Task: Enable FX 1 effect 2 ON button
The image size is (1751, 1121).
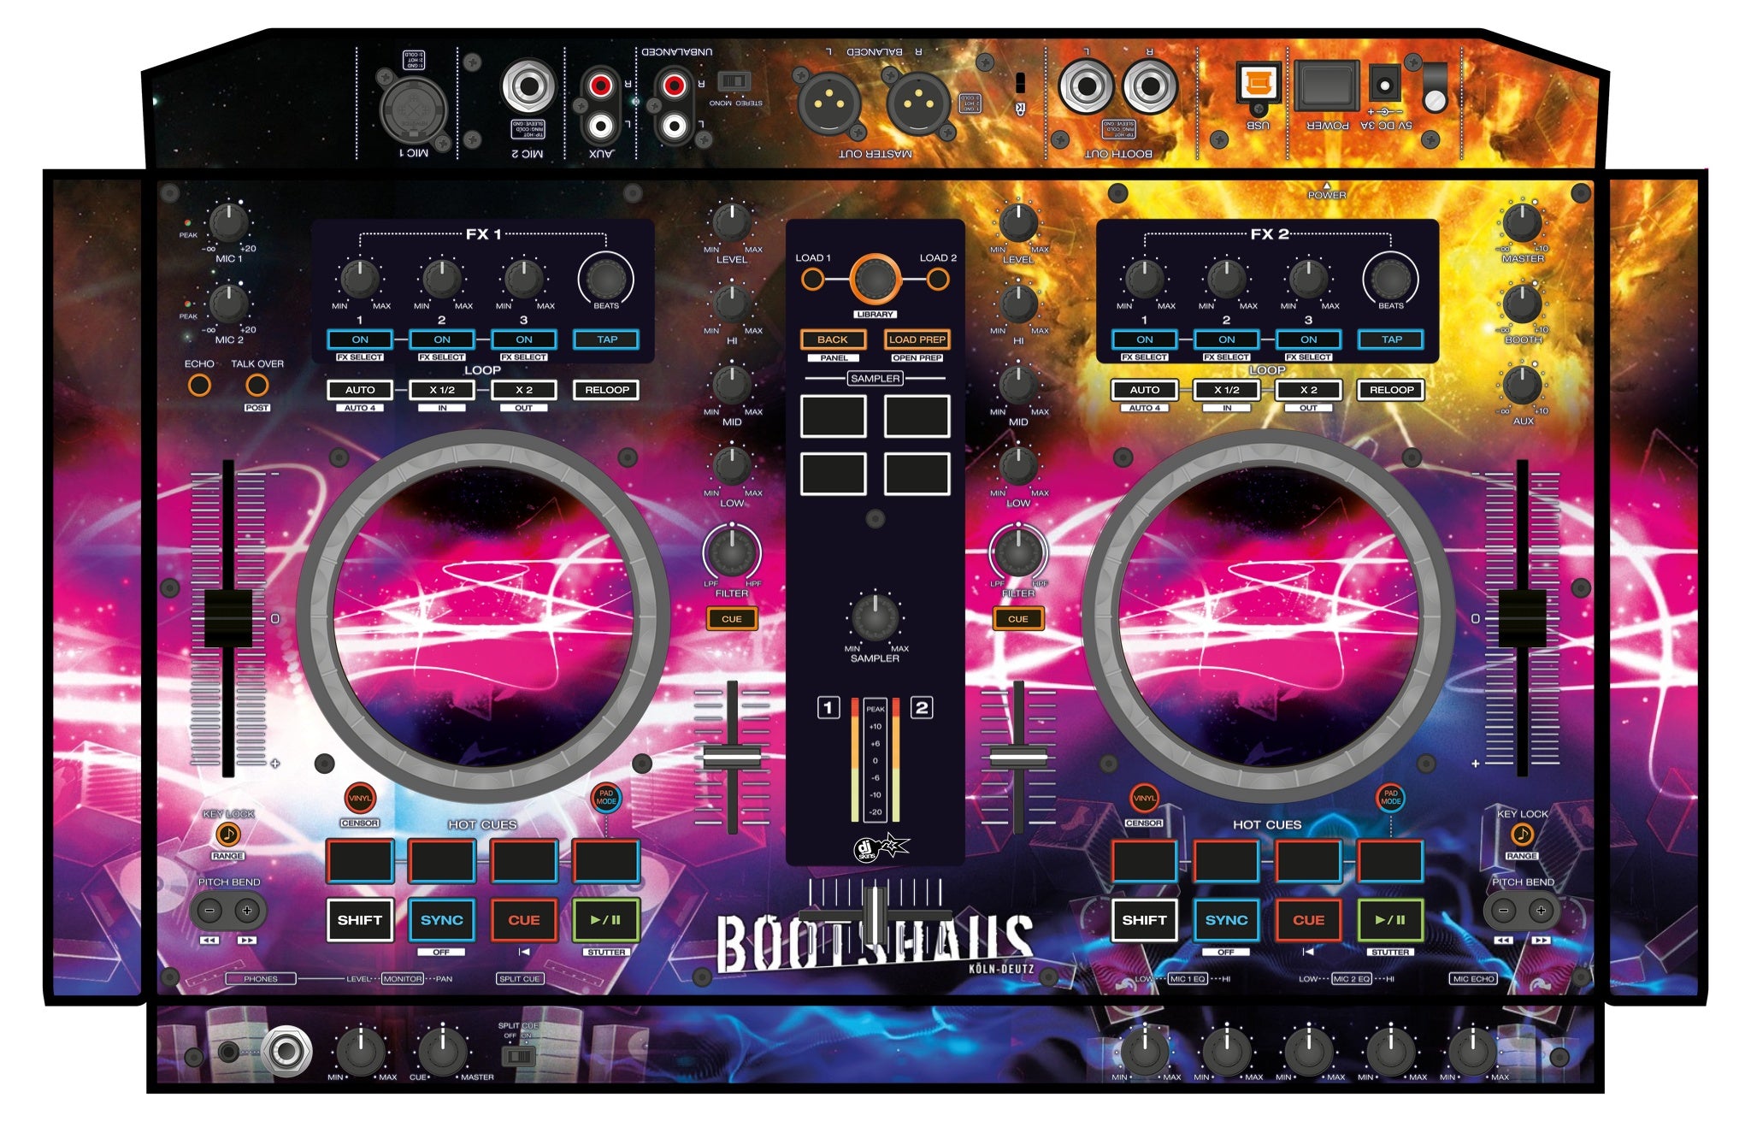Action: (442, 339)
